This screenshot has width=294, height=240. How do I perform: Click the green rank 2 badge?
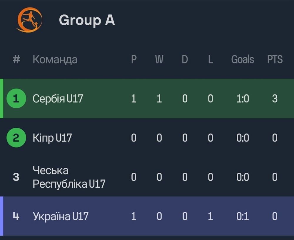coord(16,138)
